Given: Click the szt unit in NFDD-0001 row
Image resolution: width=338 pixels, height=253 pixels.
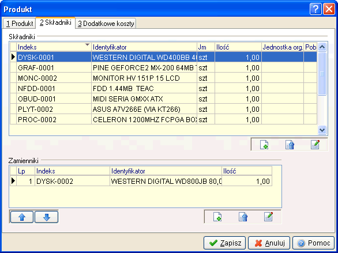Looking at the screenshot, I should click(206, 88).
